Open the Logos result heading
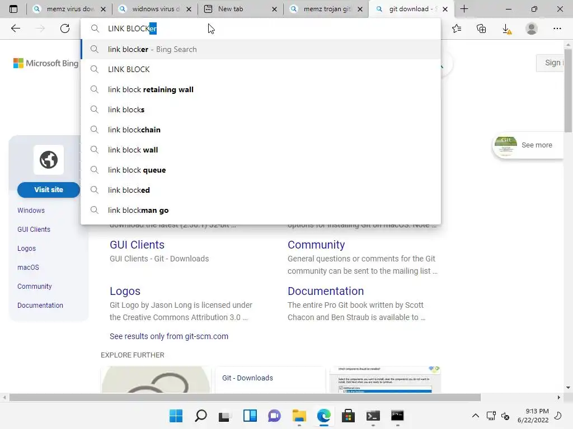Screen dimensions: 573x429 tap(125, 291)
